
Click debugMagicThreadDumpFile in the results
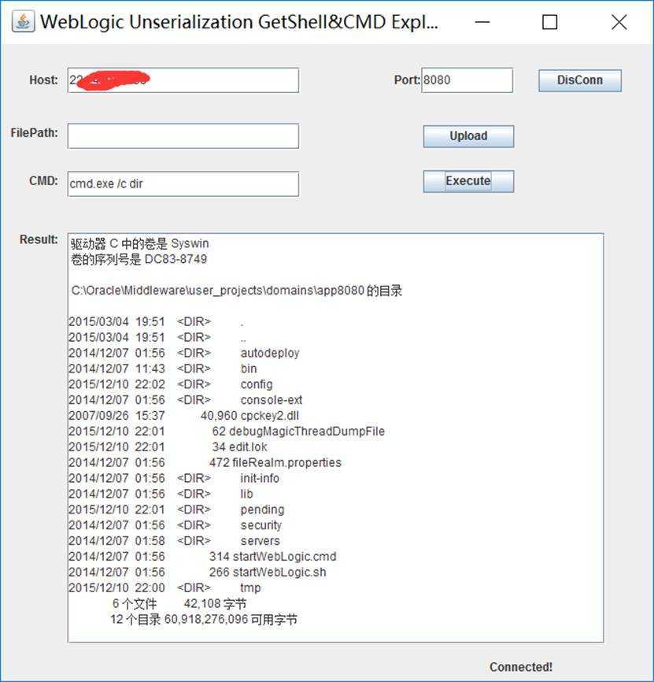(x=307, y=431)
